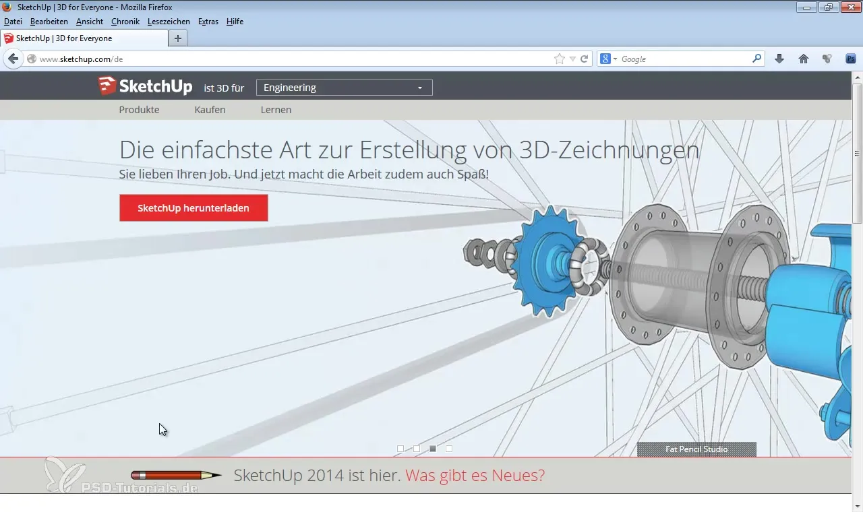Select the fourth carousel slide indicator

pos(449,449)
